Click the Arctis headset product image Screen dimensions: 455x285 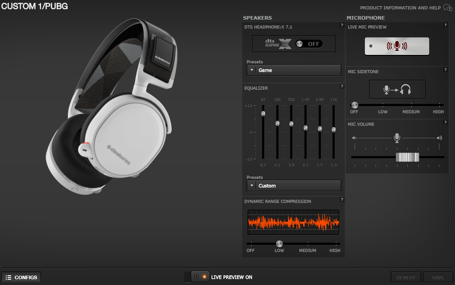pyautogui.click(x=112, y=106)
